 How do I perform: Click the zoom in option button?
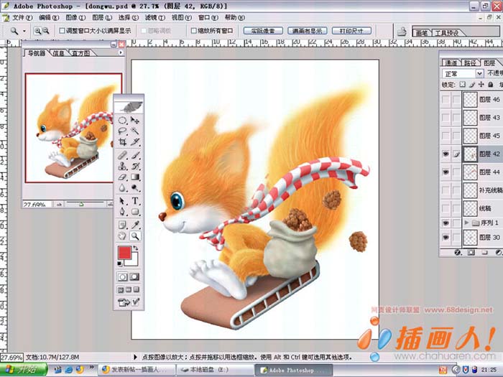tap(38, 31)
